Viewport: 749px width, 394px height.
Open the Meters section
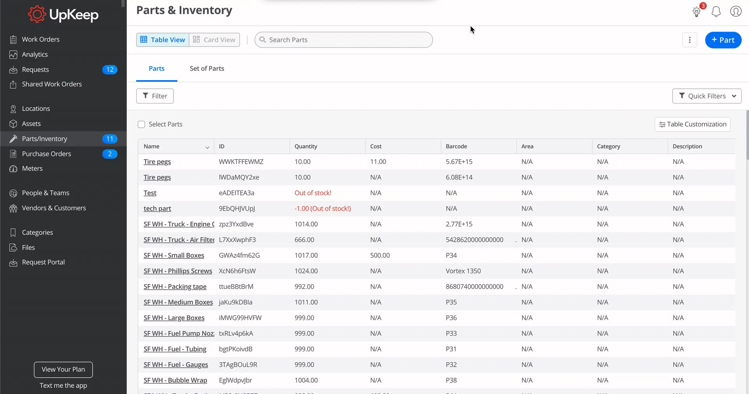pos(32,168)
